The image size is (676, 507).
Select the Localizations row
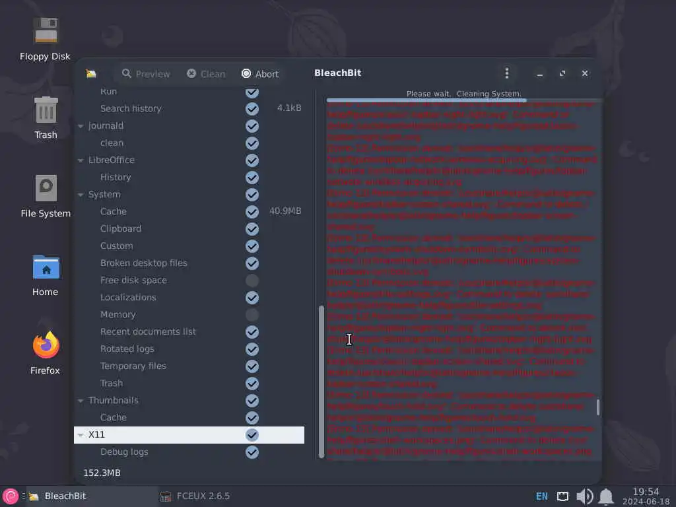[189, 298]
